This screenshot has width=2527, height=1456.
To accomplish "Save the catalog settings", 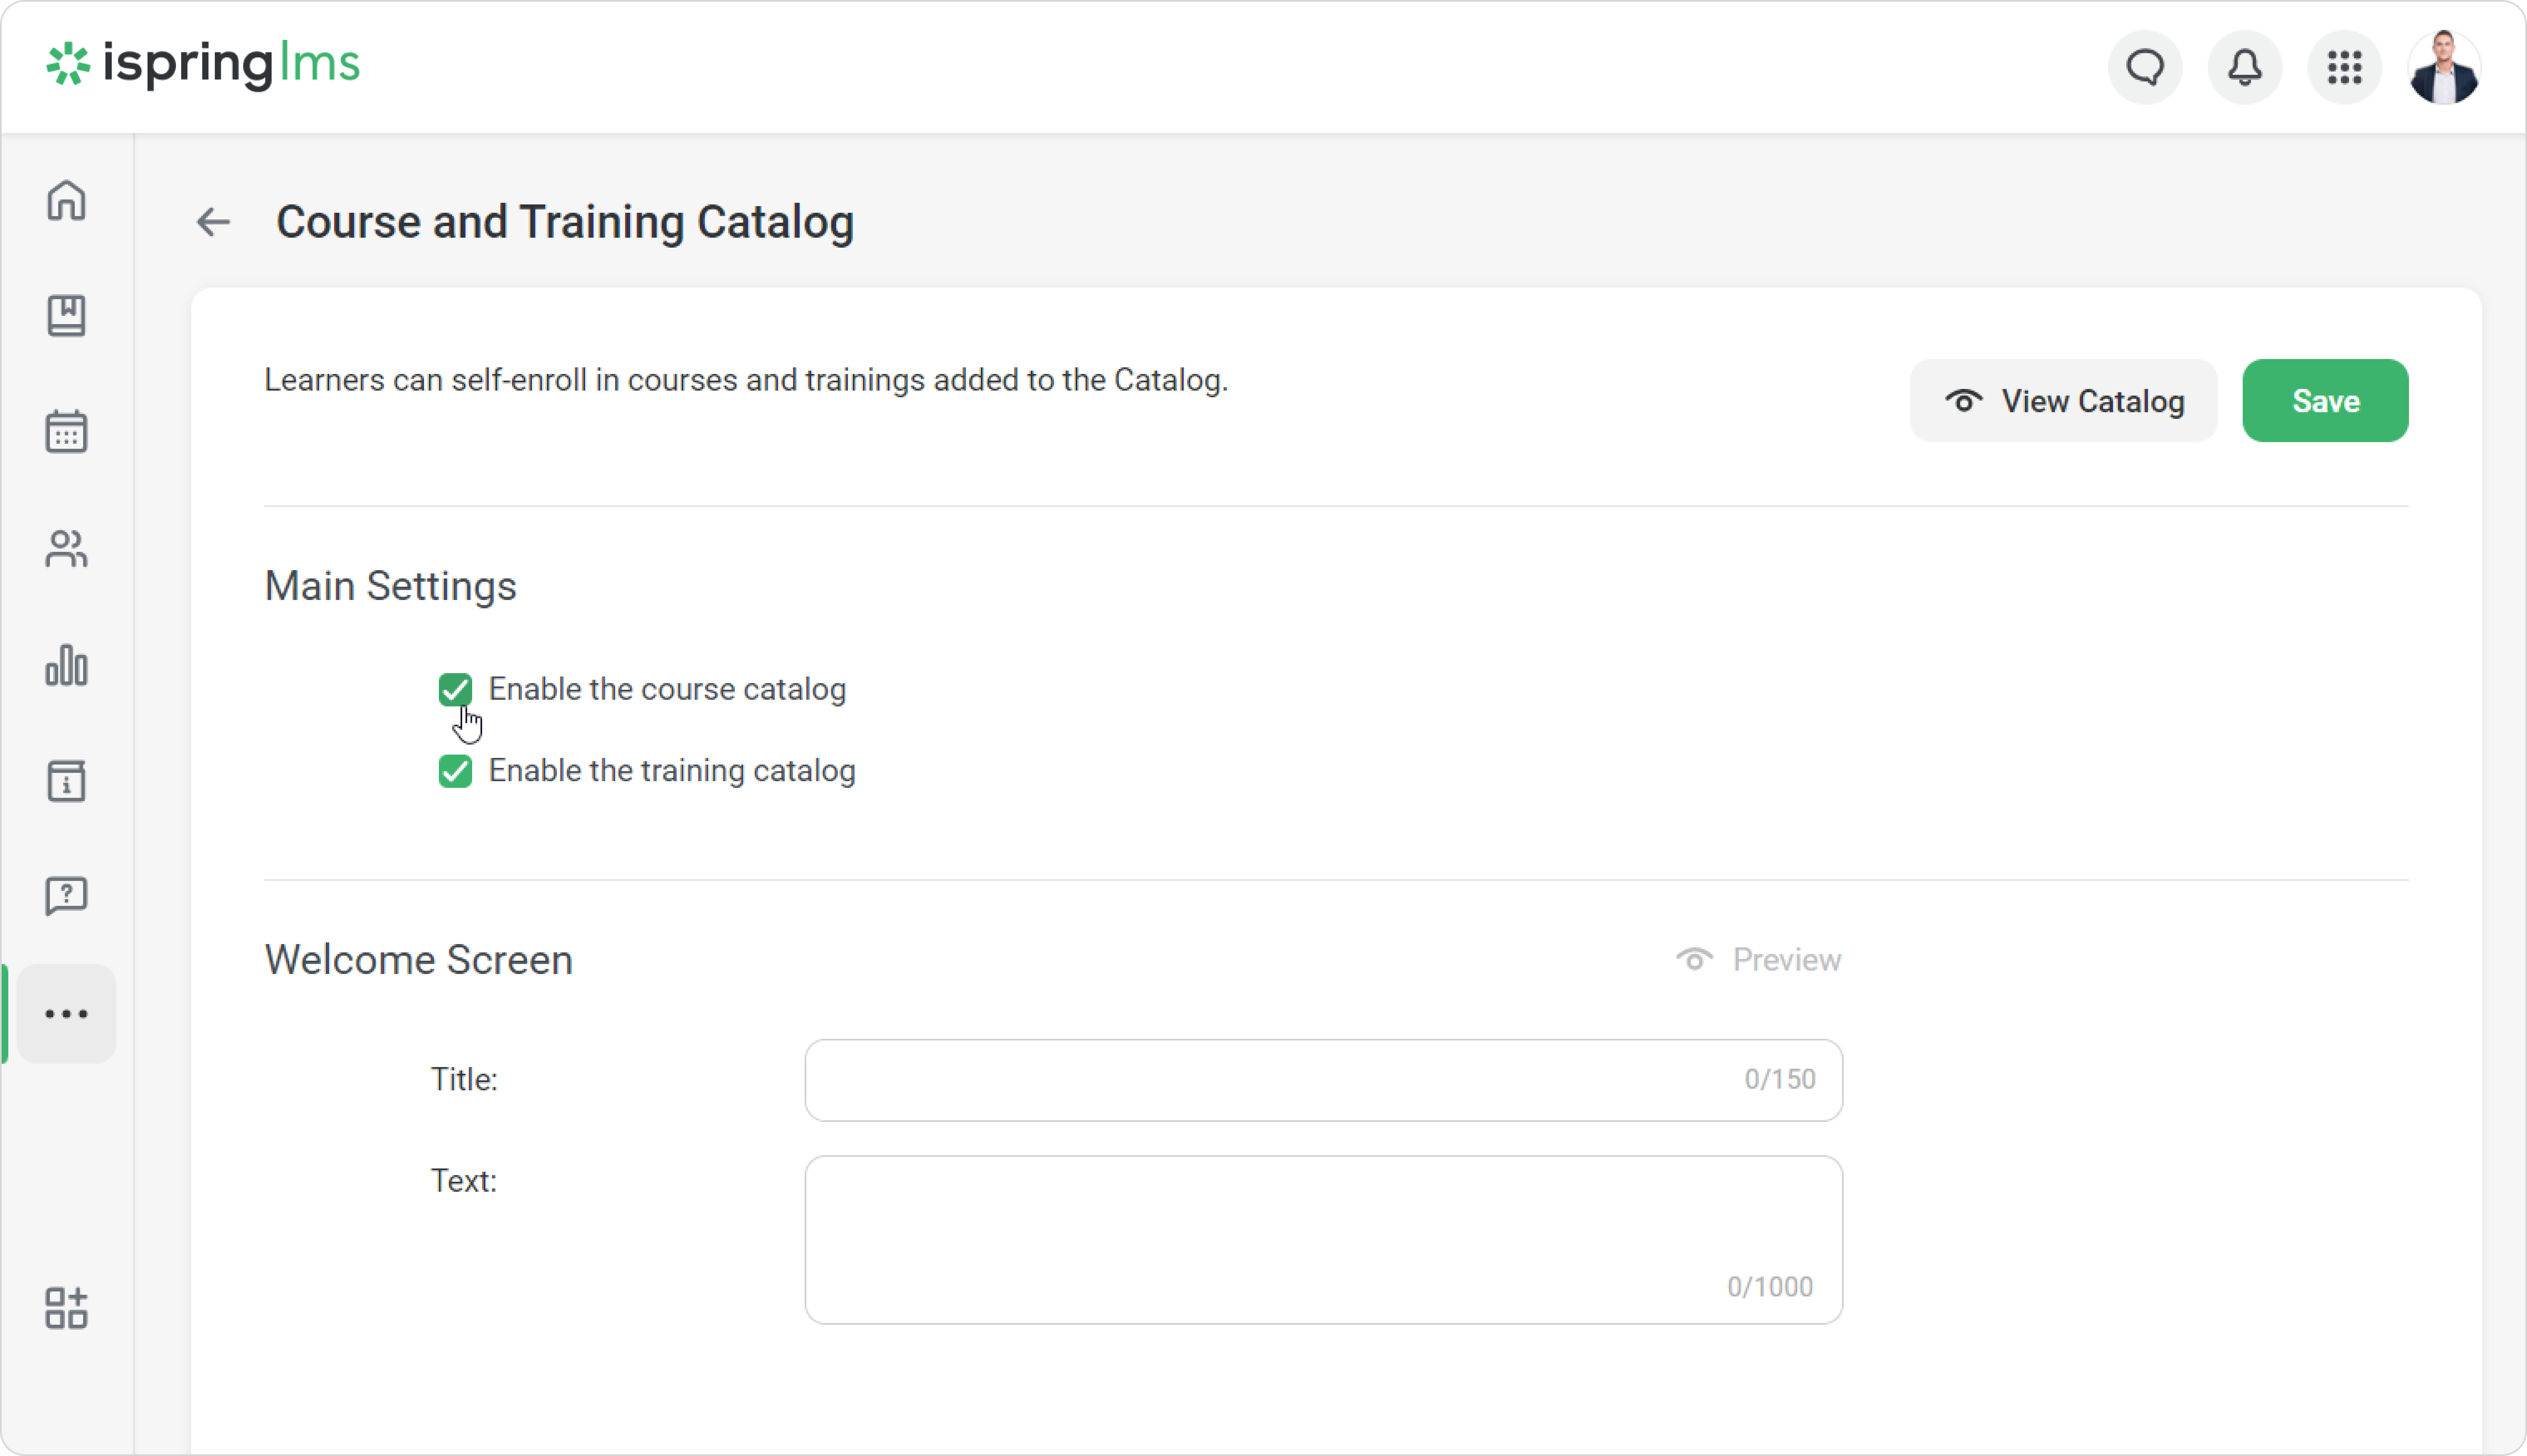I will (2325, 401).
